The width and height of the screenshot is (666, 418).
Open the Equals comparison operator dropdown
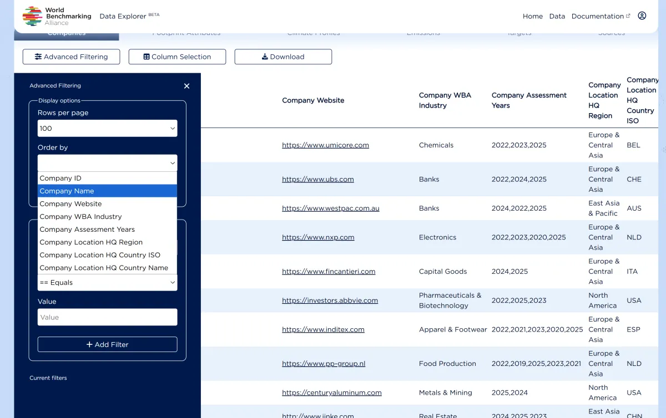tap(107, 282)
